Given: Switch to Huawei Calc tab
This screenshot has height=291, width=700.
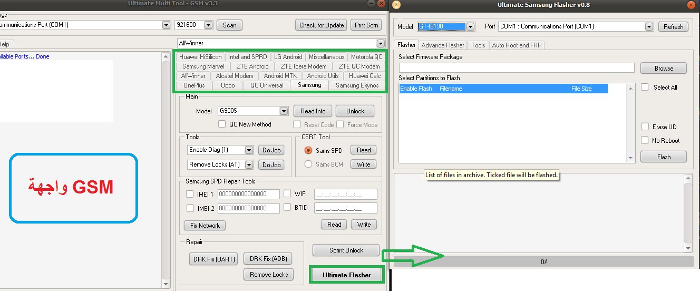Looking at the screenshot, I should pyautogui.click(x=364, y=76).
